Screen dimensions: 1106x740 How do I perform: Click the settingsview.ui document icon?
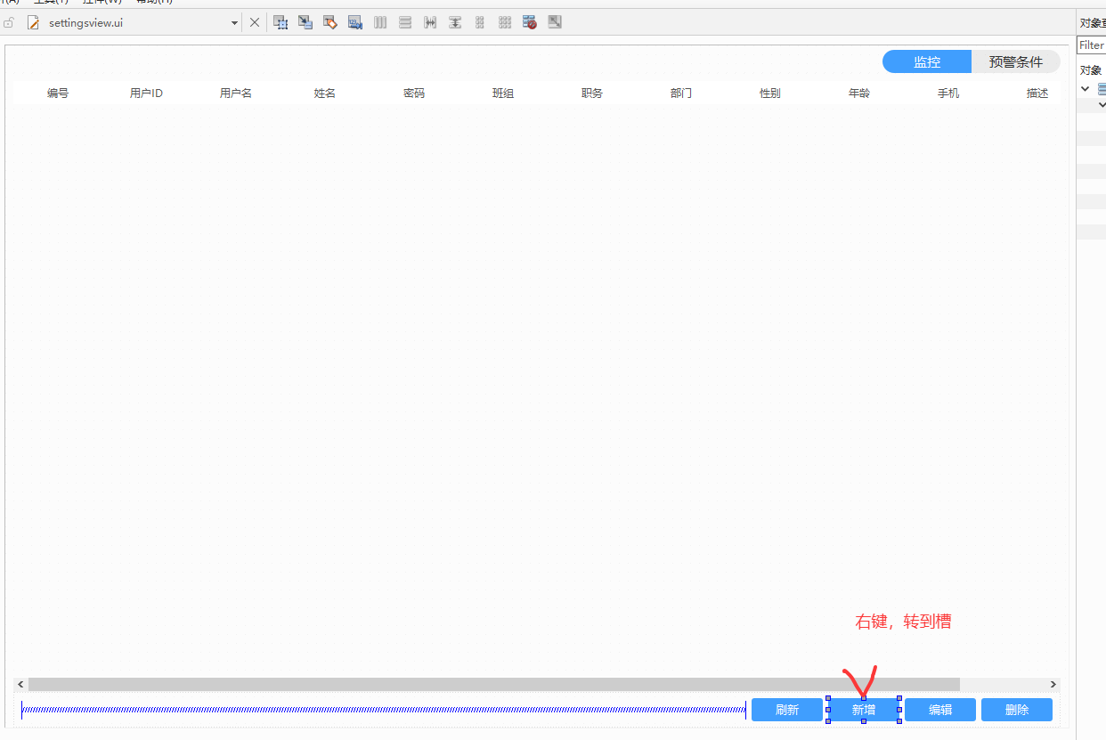(x=34, y=22)
